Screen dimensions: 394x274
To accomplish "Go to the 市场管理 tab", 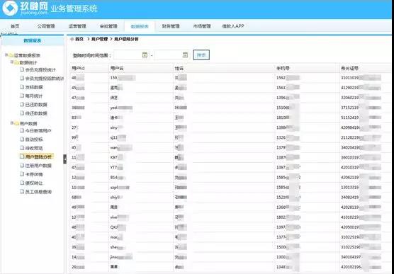I will coord(202,26).
